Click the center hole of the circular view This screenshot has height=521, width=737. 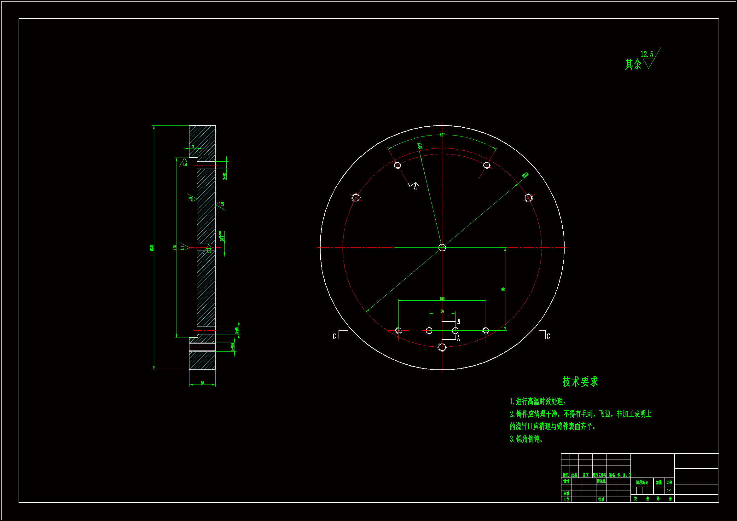pos(442,247)
